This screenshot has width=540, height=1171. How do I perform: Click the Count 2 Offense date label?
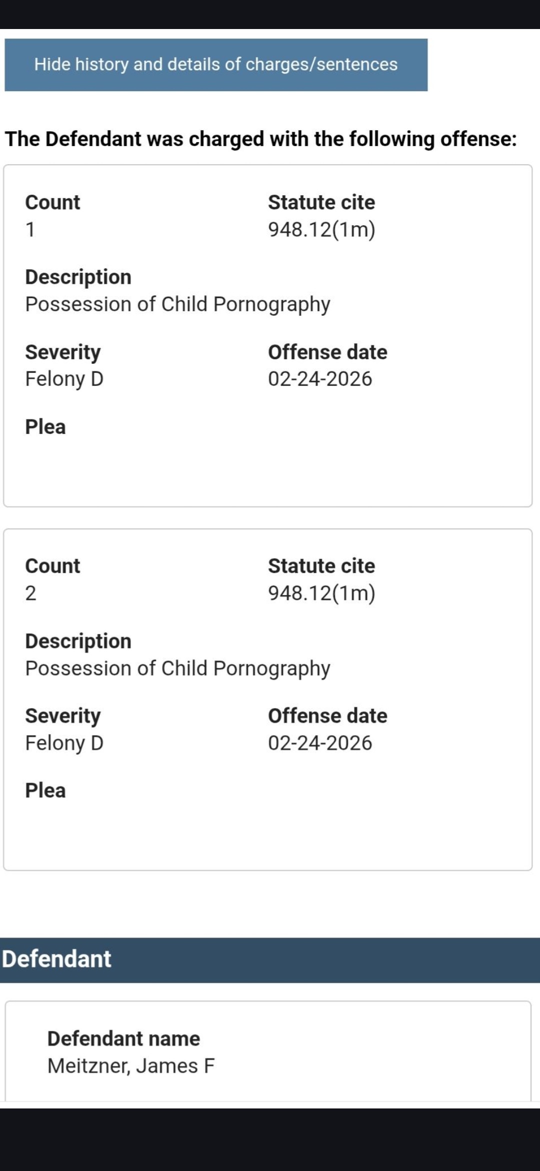tap(327, 716)
